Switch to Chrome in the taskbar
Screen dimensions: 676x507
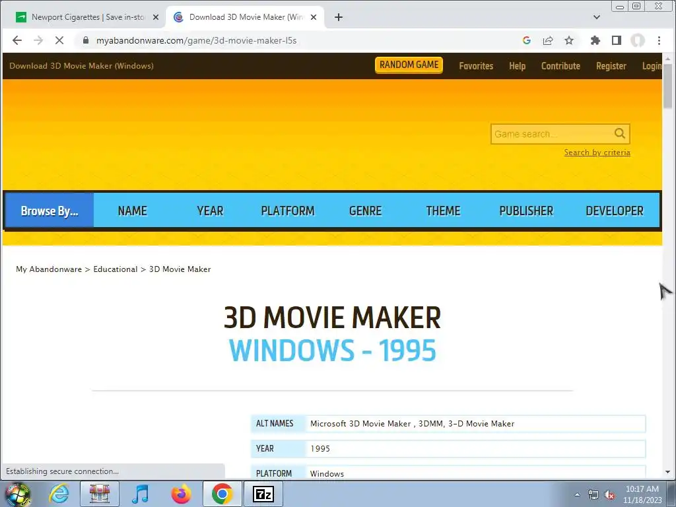pyautogui.click(x=222, y=494)
